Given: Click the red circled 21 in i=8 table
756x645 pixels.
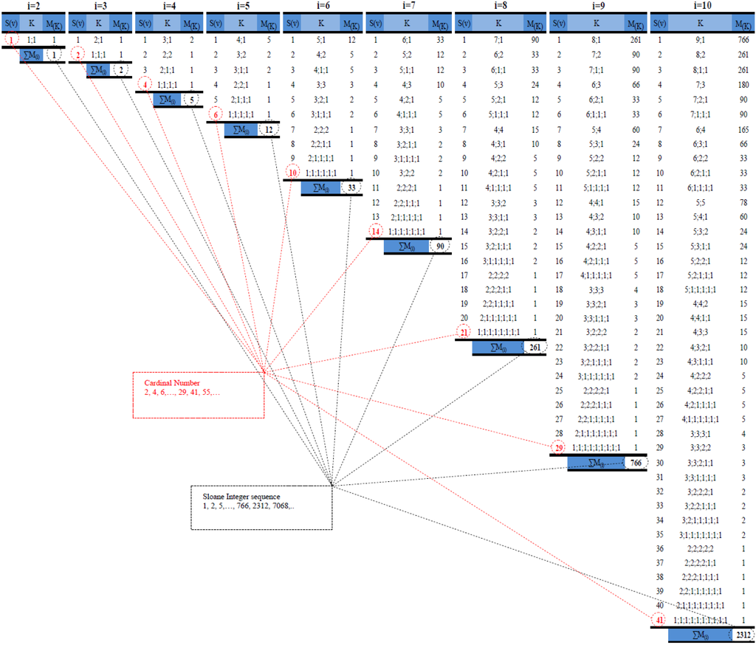Looking at the screenshot, I should tap(464, 332).
